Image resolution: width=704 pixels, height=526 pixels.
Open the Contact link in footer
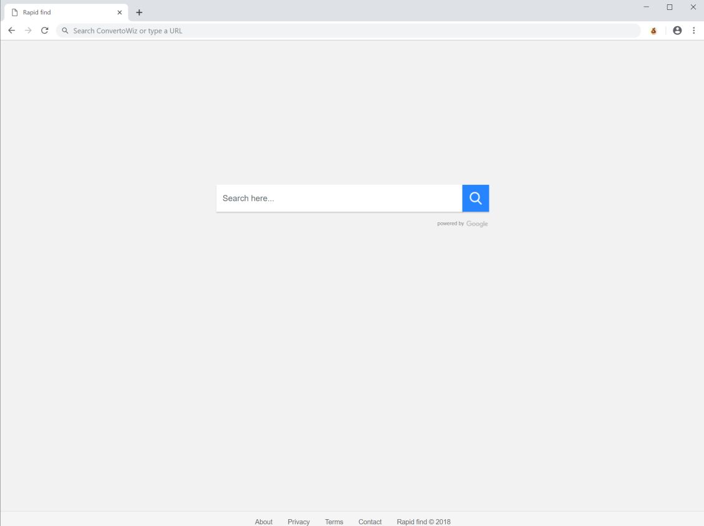point(370,522)
